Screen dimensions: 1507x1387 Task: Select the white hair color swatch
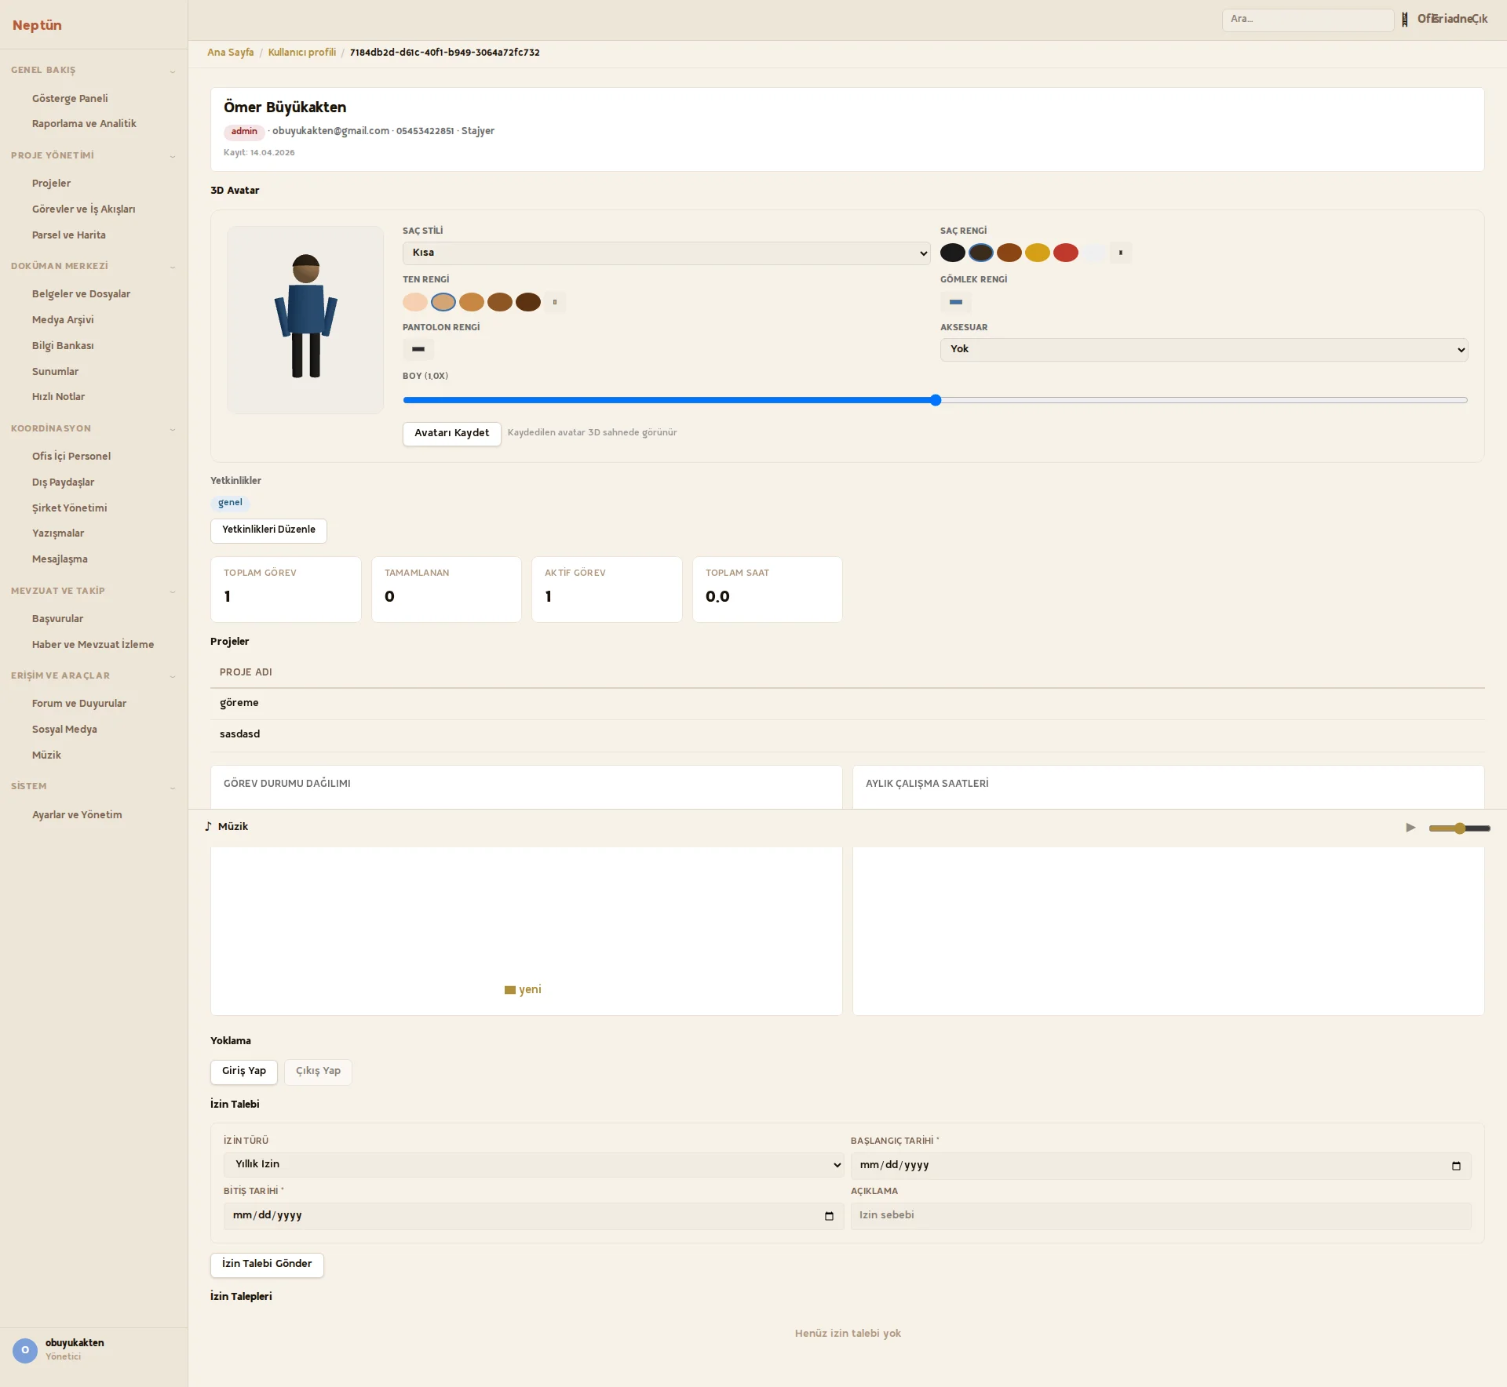coord(1094,253)
